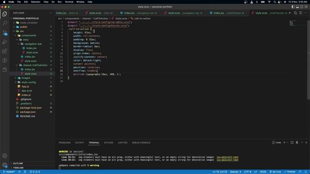Open README.md file
This screenshot has width=310, height=174.
point(27,116)
